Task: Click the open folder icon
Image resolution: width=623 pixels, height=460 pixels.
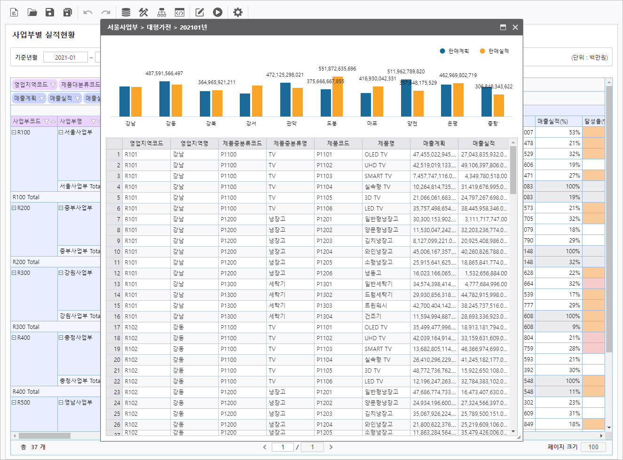Action: (x=32, y=12)
